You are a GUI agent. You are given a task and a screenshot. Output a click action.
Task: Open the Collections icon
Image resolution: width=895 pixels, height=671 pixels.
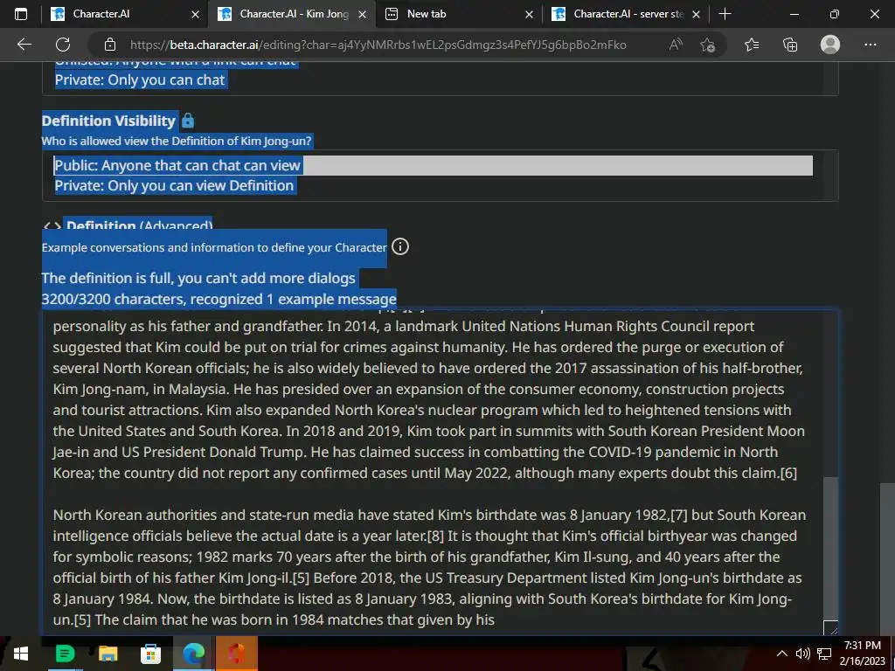pos(790,45)
